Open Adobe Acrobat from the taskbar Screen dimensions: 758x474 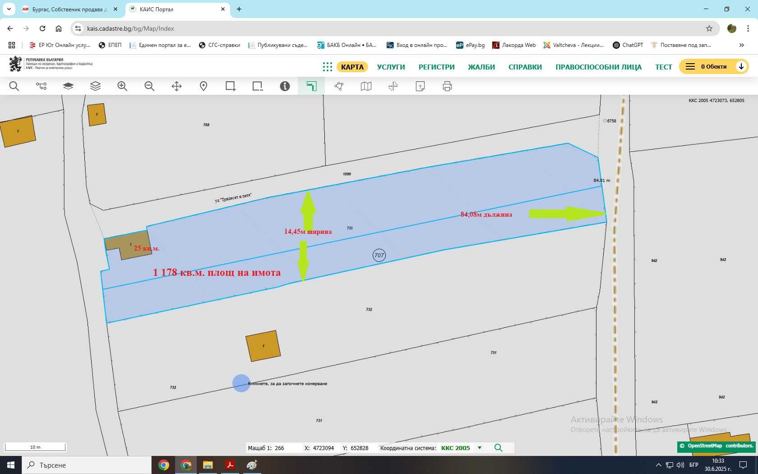230,465
